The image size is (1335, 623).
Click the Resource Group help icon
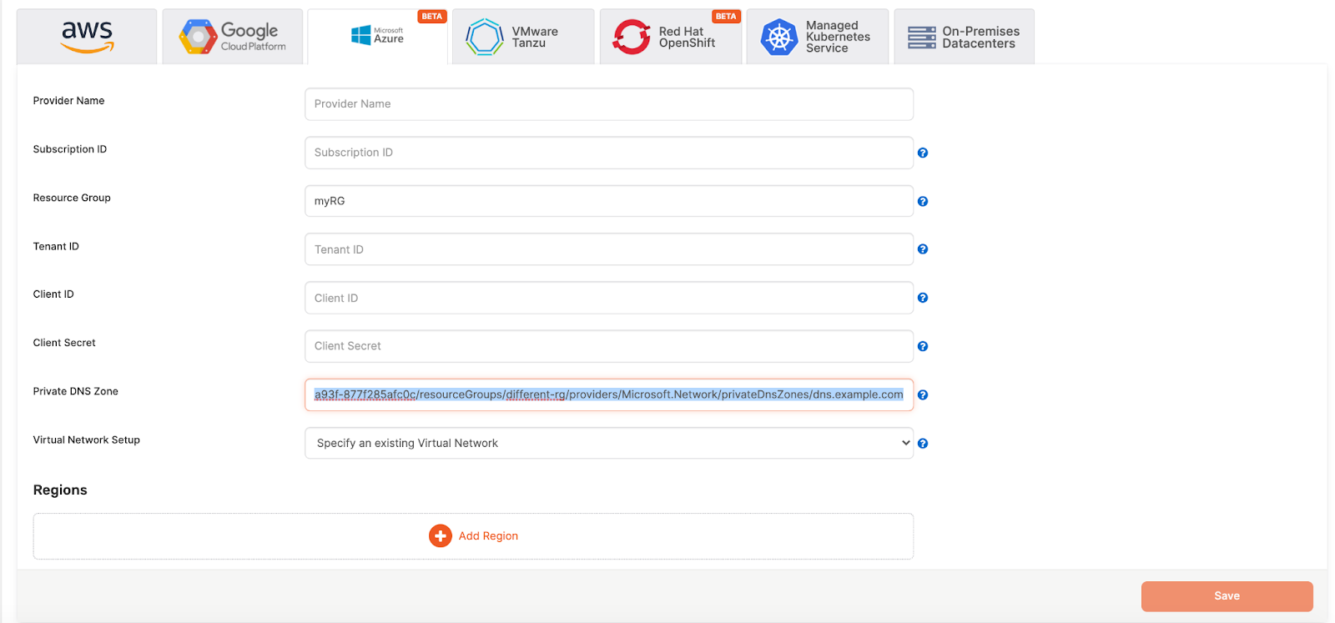click(x=923, y=201)
